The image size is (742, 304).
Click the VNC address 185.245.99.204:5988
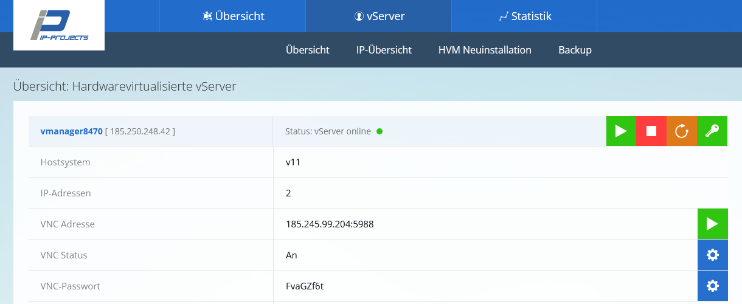coord(330,224)
